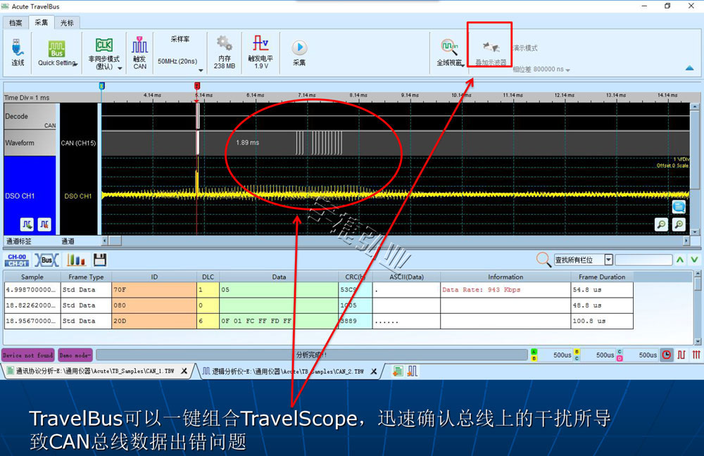Click the left magnifier zoom icon on waveform

coord(661,224)
